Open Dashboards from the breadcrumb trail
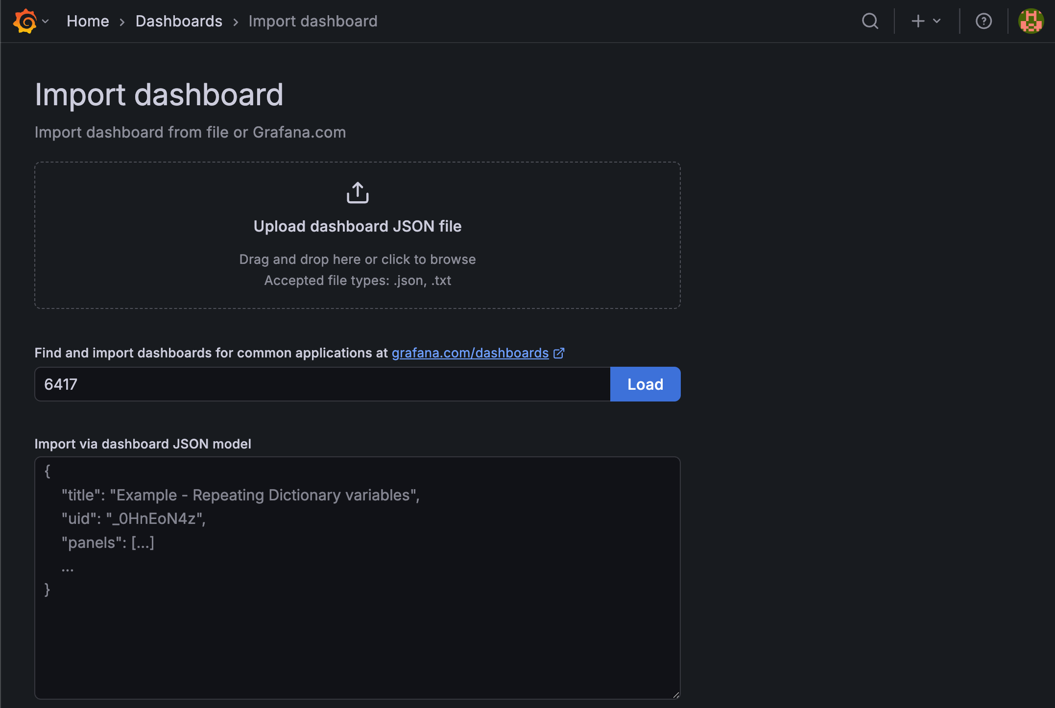 click(x=179, y=21)
